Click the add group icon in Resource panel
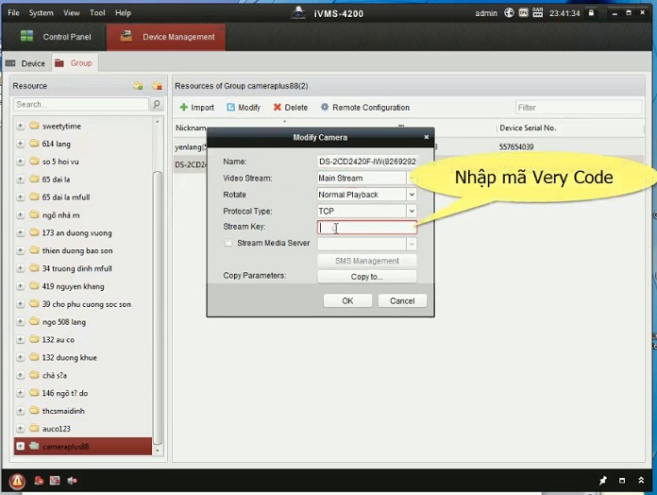Screen dimensions: 657x495 [x=138, y=86]
